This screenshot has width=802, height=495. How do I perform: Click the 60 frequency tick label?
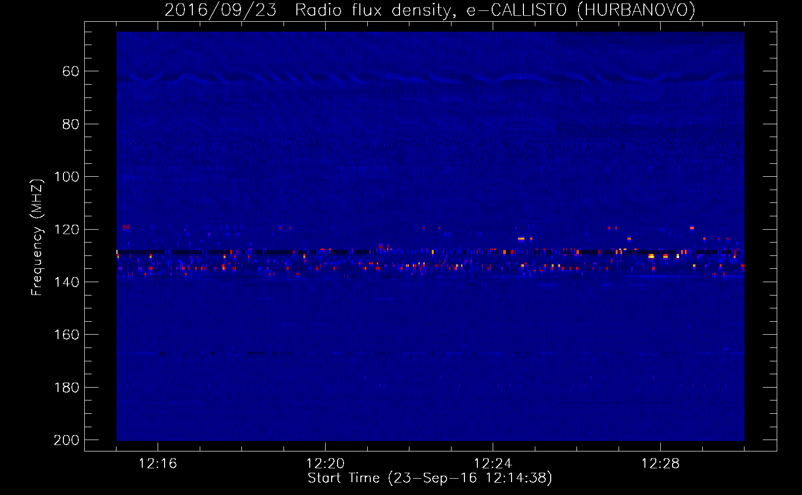[71, 72]
